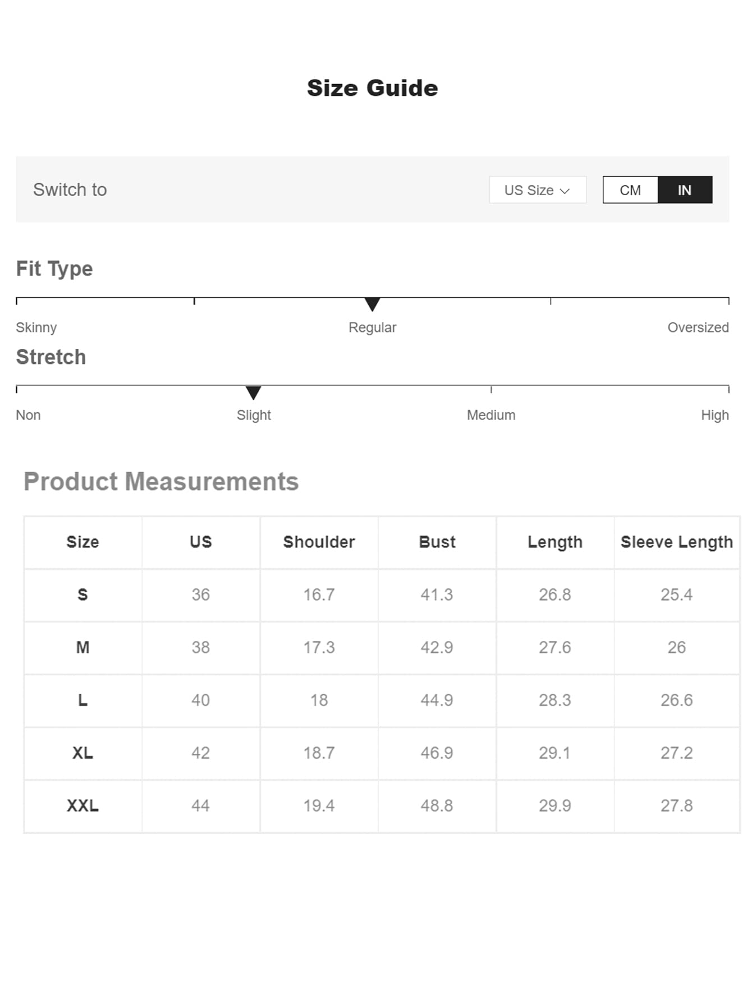
Task: Click the XXL bust value 48.8
Action: pyautogui.click(x=437, y=806)
